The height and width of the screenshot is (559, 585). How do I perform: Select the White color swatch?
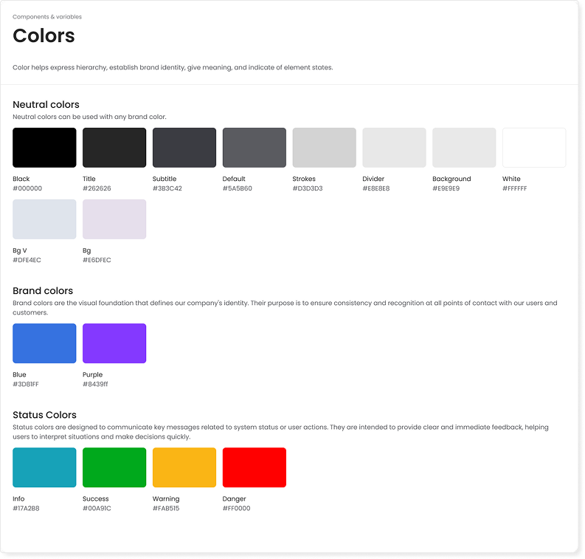(534, 148)
